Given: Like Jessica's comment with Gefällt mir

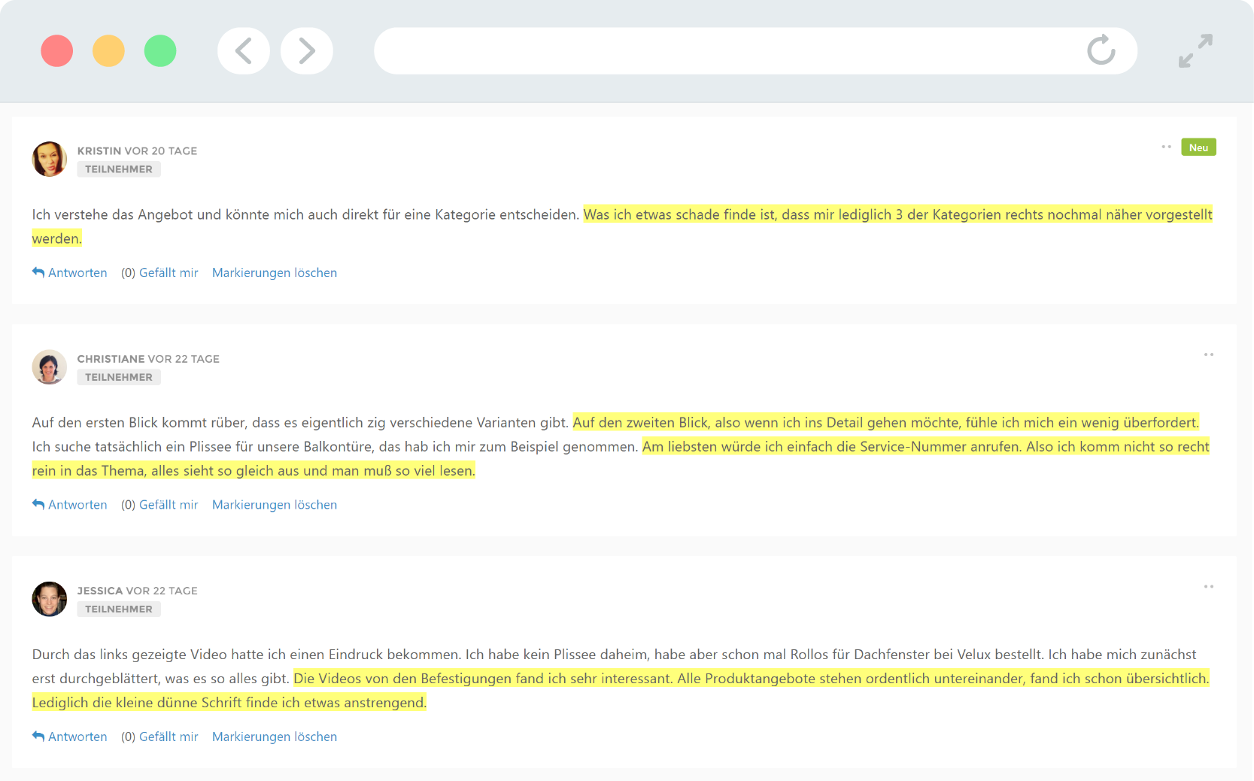Looking at the screenshot, I should click(x=169, y=737).
